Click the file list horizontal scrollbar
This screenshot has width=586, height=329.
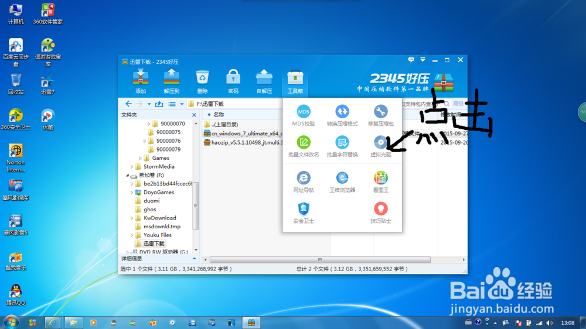click(320, 259)
